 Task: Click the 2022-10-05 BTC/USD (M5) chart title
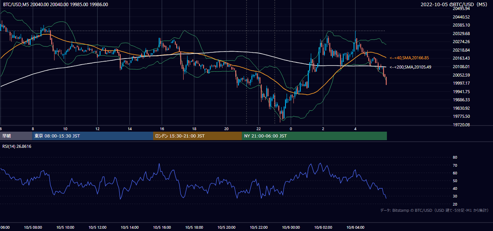pyautogui.click(x=455, y=5)
